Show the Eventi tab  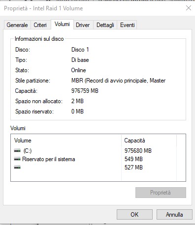point(128,25)
